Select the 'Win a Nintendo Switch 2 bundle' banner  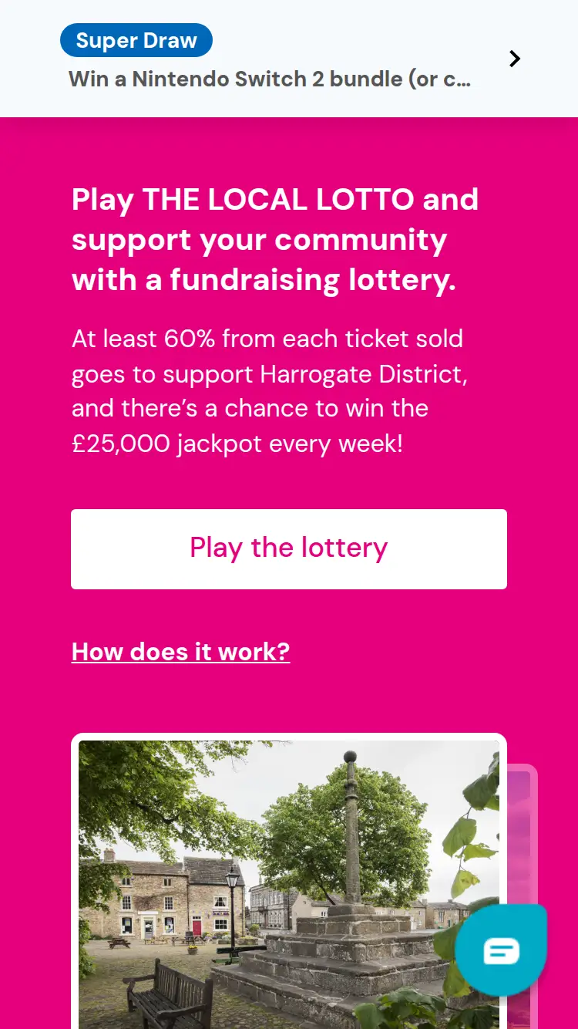[270, 79]
